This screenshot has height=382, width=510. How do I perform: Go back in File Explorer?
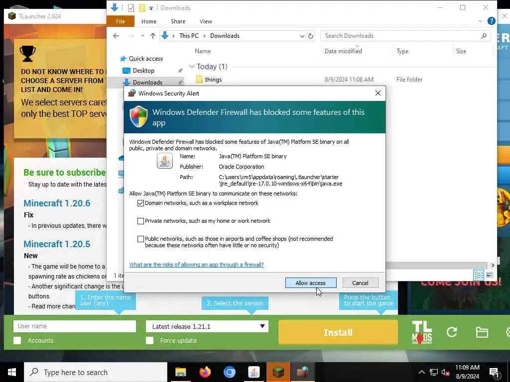coord(116,36)
